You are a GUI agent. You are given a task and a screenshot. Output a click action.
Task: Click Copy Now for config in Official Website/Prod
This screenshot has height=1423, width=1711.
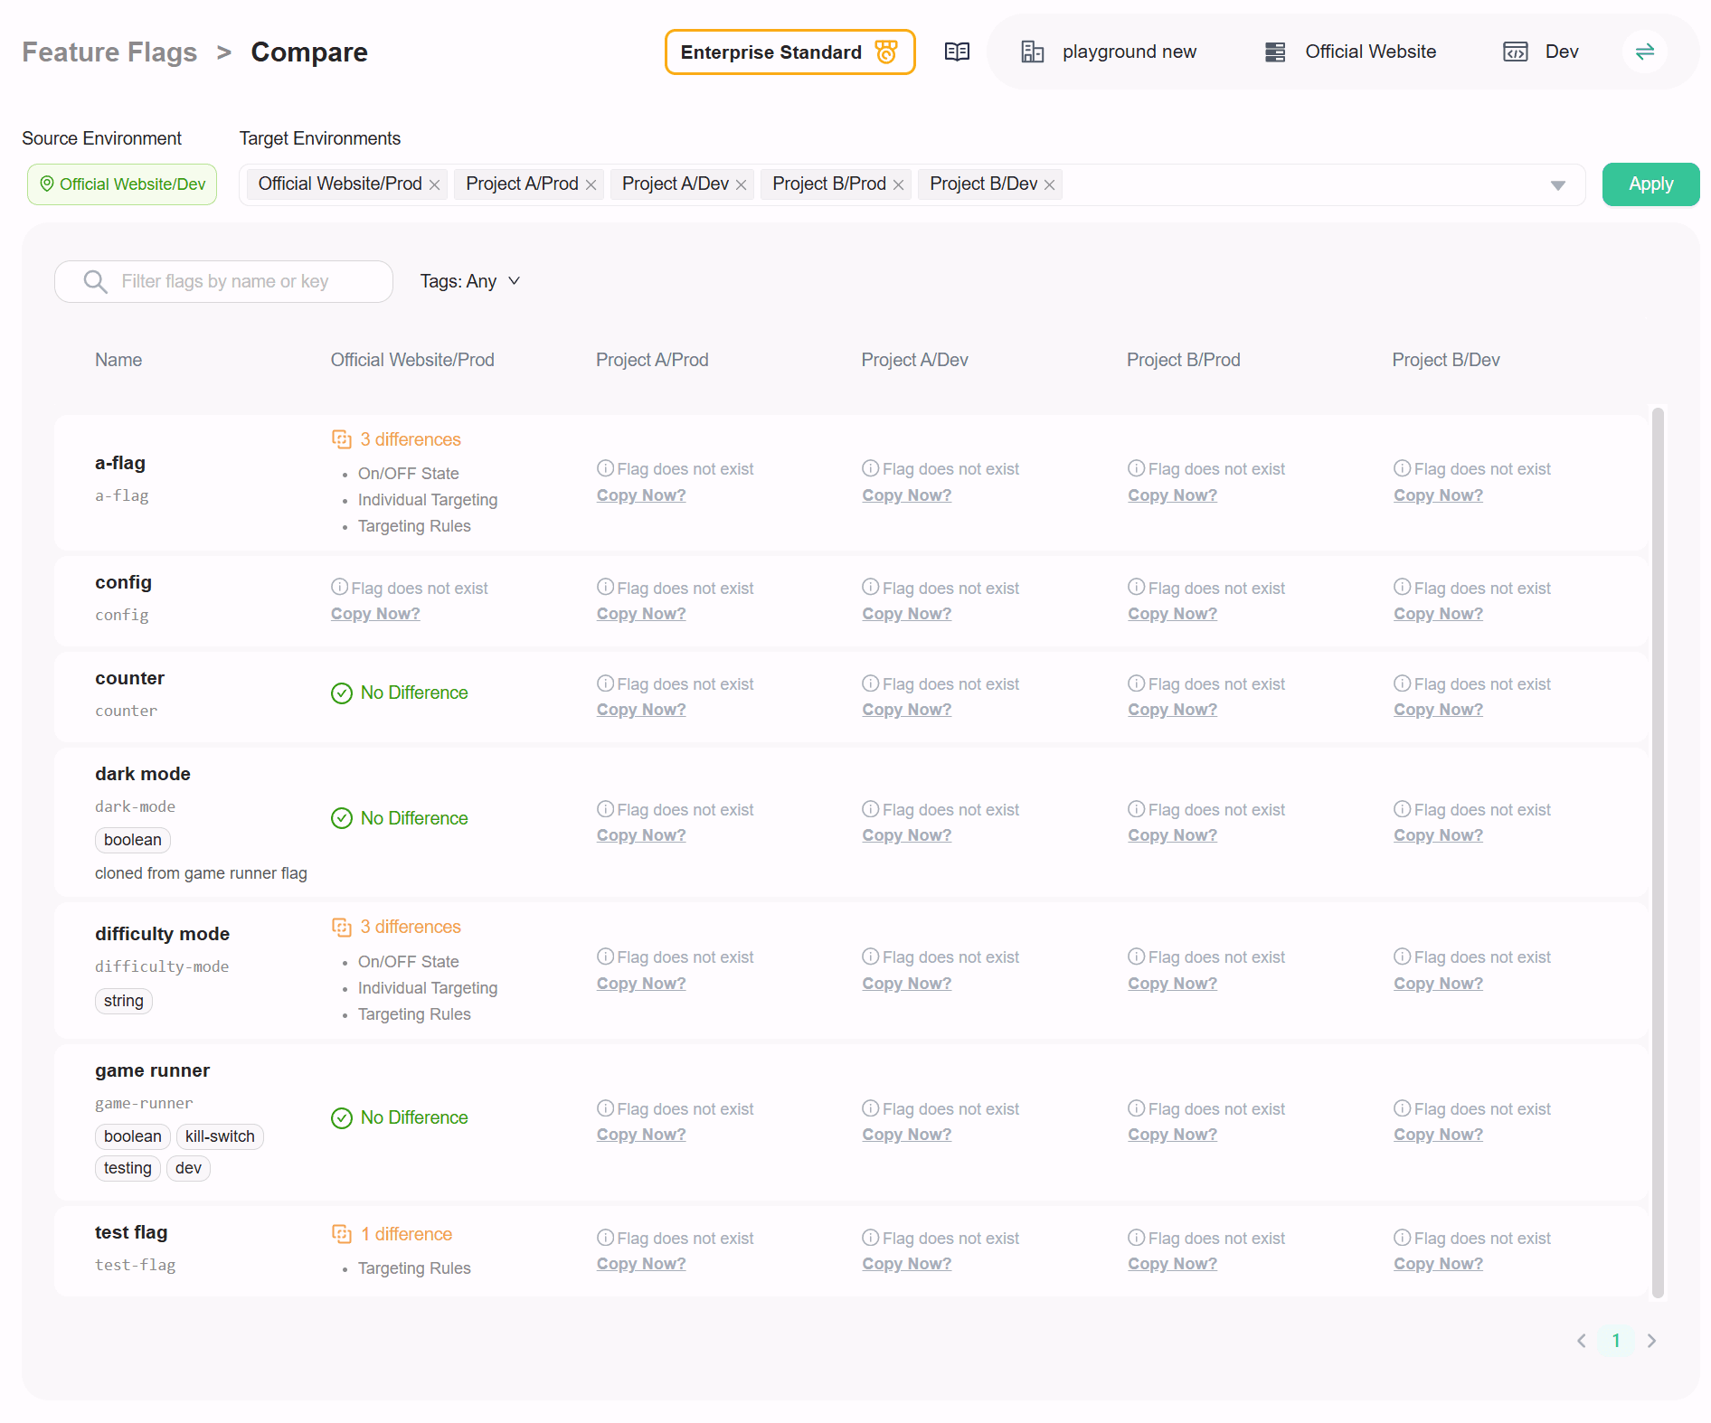(375, 614)
